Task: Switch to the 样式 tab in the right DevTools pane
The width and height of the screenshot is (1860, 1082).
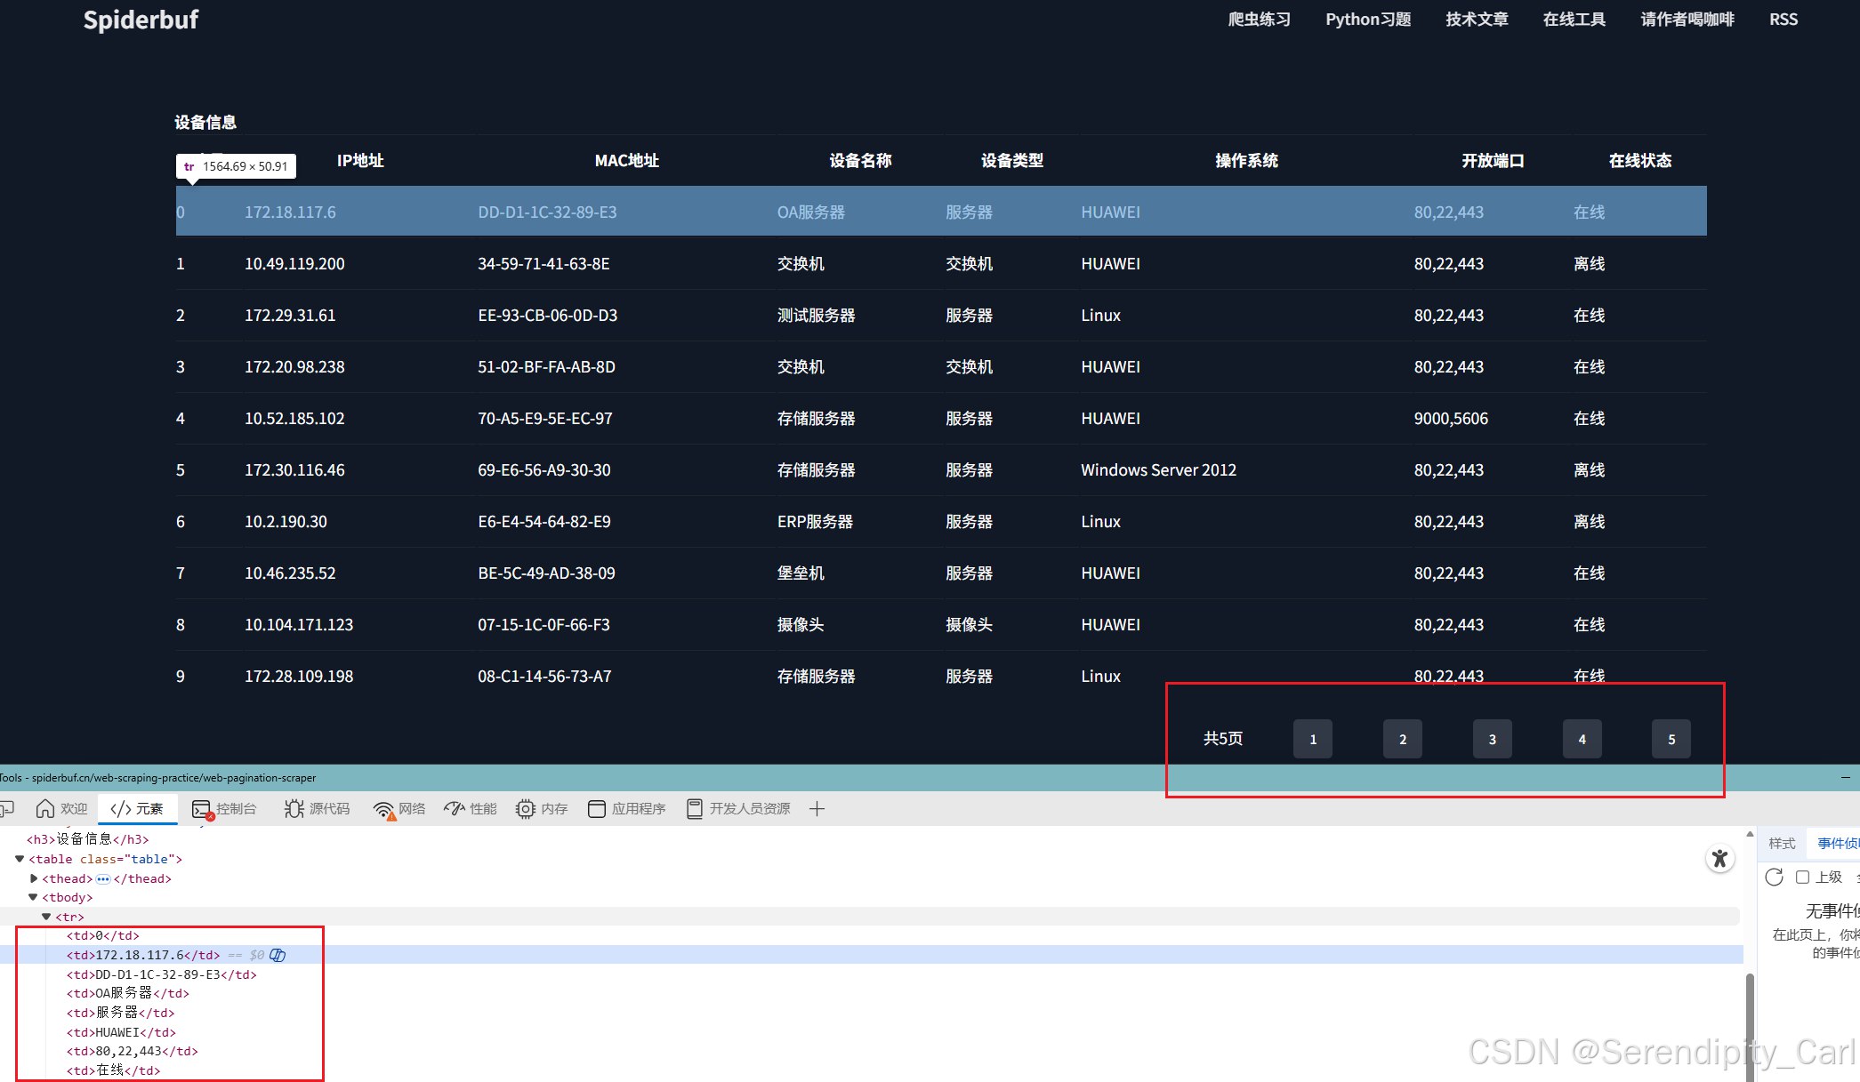Action: (1782, 843)
